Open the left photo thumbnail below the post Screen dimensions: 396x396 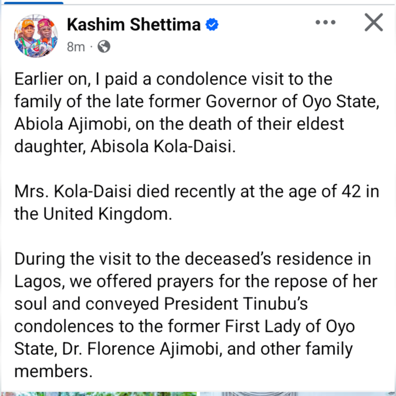[98, 394]
